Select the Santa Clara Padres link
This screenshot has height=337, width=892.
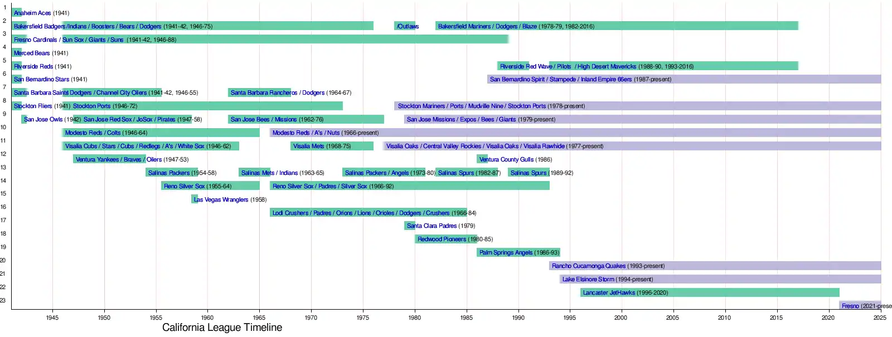click(x=432, y=226)
